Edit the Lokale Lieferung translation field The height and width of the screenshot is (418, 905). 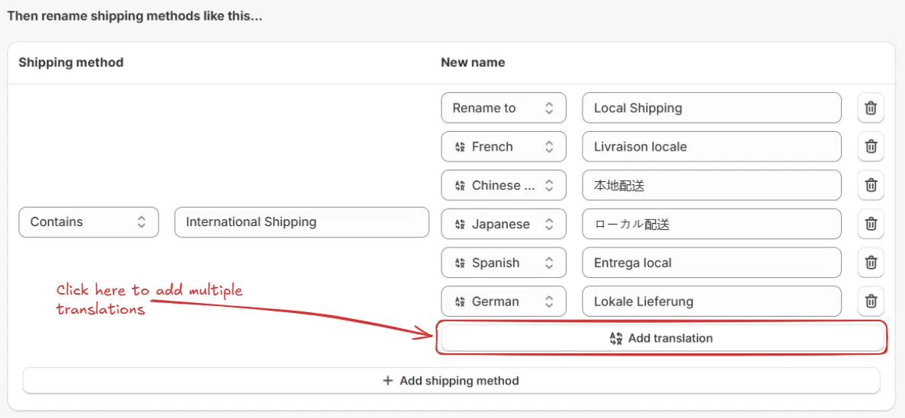coord(711,301)
